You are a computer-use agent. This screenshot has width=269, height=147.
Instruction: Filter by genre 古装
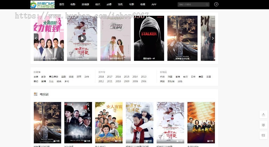tap(36, 77)
